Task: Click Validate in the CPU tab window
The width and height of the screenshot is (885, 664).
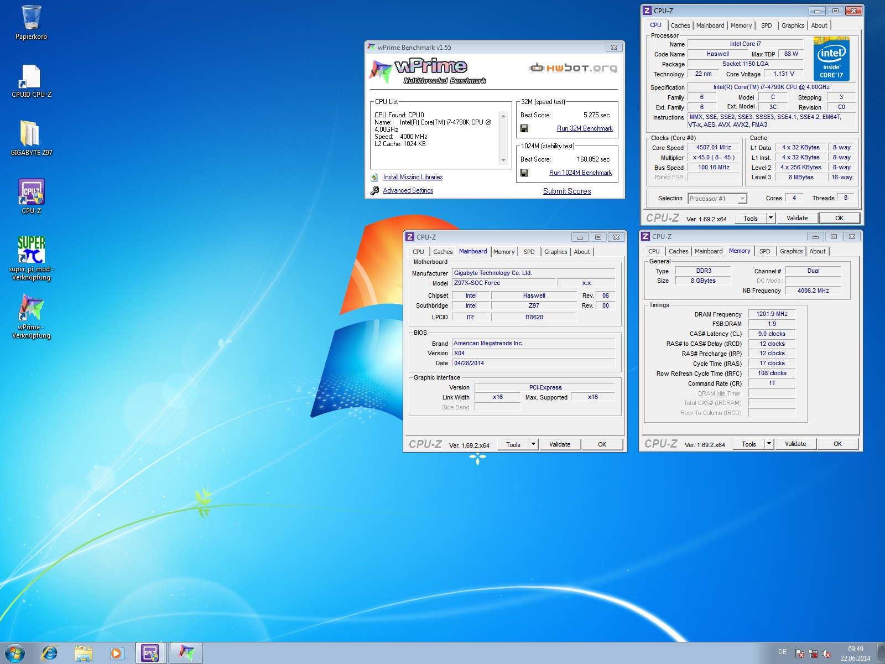Action: [x=797, y=218]
